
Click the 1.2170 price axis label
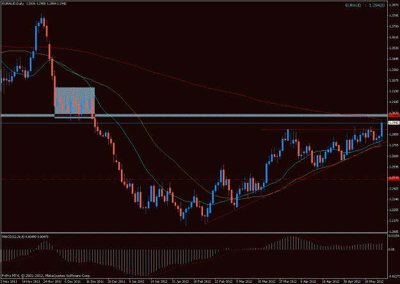tap(394, 221)
